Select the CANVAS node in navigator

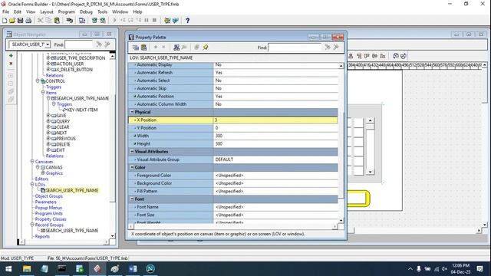click(54, 167)
